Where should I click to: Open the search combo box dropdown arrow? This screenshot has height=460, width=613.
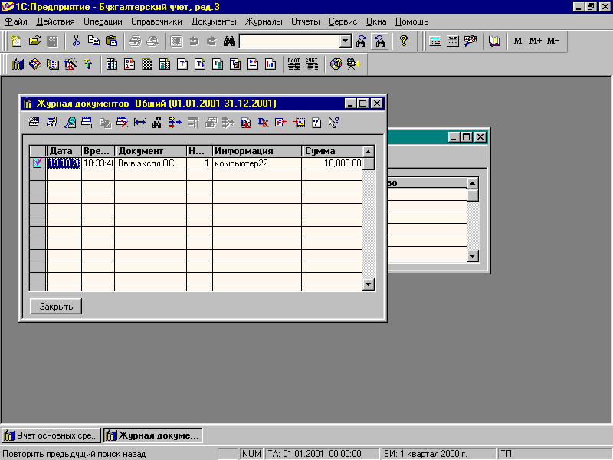pyautogui.click(x=346, y=41)
